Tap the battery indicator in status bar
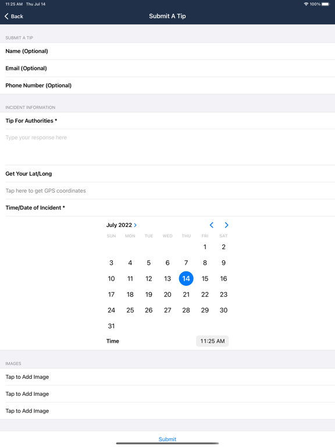The width and height of the screenshot is (335, 447). point(326,4)
